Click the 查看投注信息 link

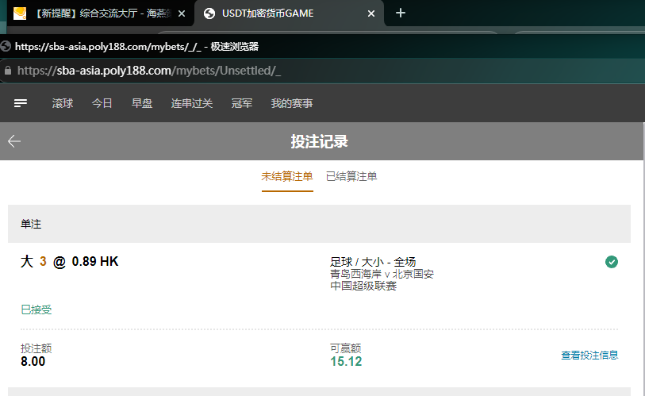click(589, 356)
